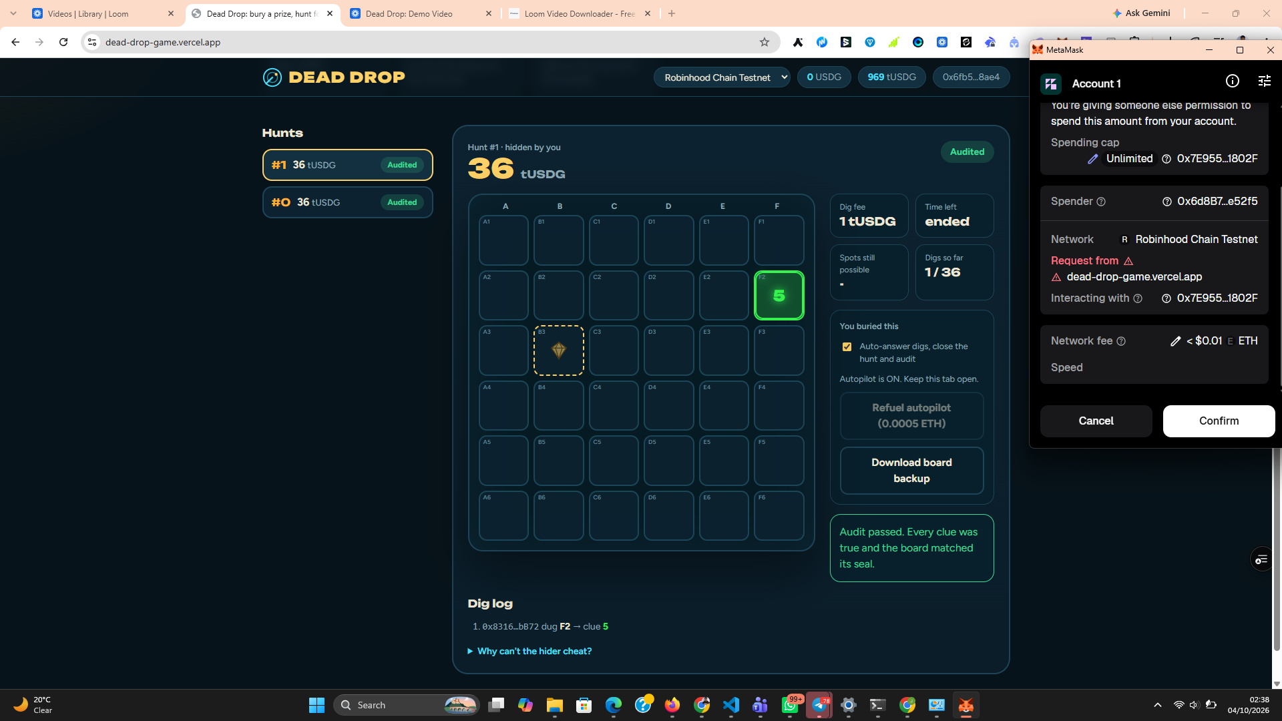Screen dimensions: 1282x721
Task: Select hunt #0 36 tUSDG
Action: tap(347, 202)
